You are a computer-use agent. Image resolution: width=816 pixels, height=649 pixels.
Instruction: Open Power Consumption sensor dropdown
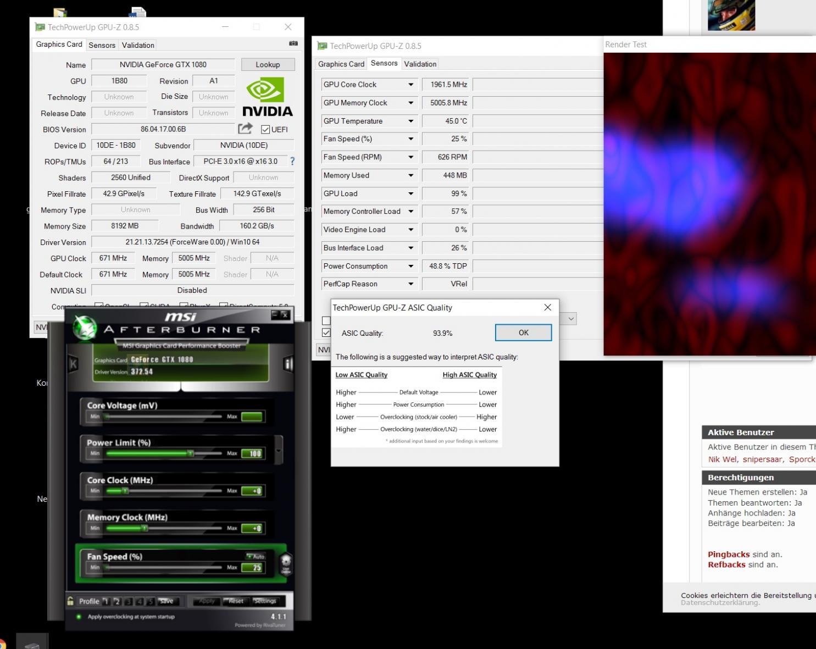pos(410,266)
